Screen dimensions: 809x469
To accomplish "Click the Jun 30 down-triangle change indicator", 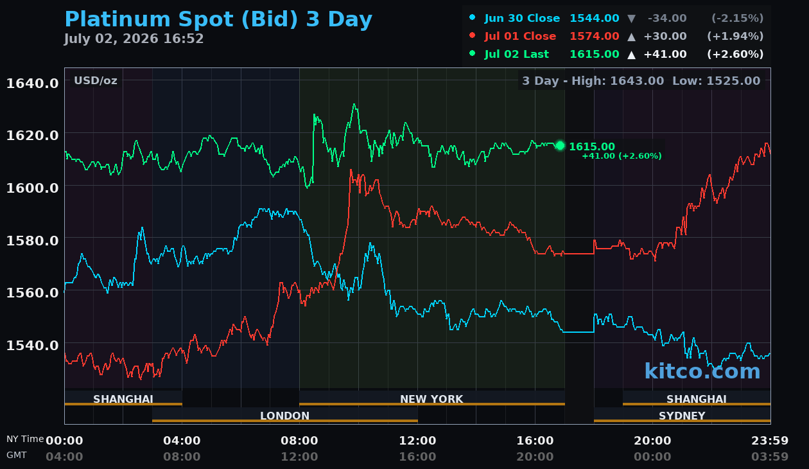I will pos(632,19).
